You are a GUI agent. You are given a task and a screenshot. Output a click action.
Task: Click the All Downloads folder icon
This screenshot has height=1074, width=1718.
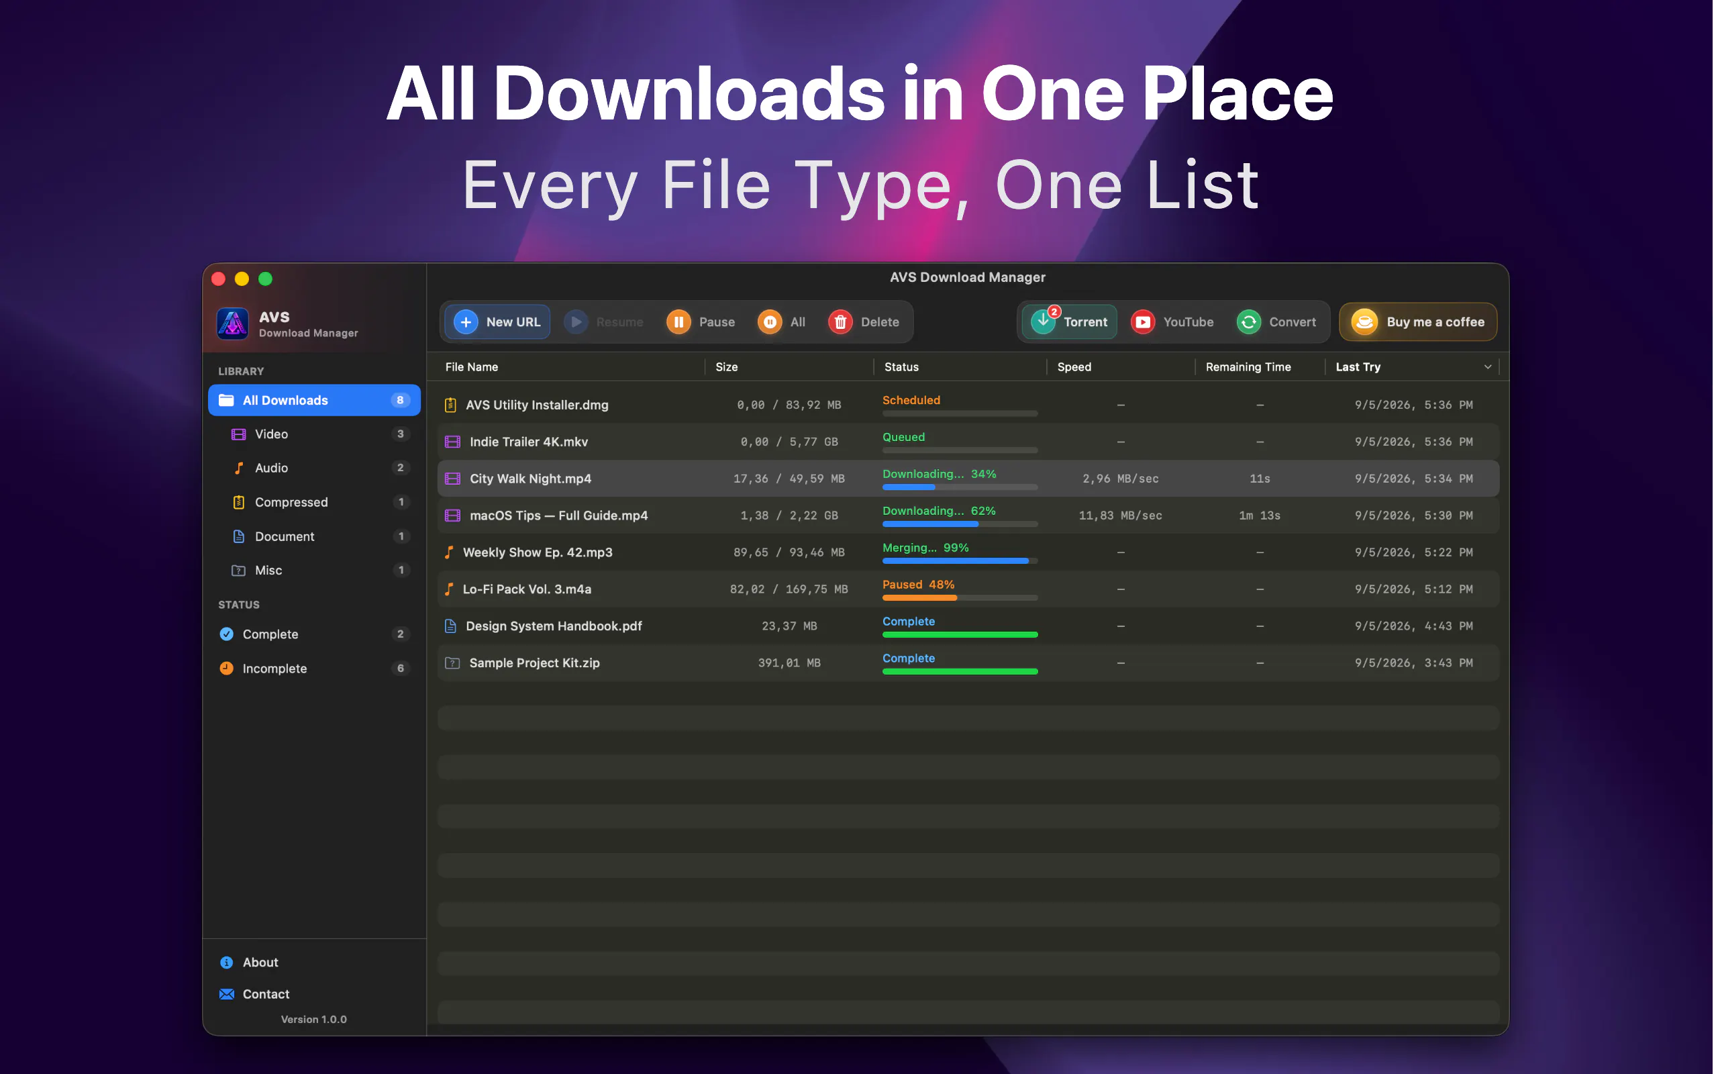[x=226, y=401]
